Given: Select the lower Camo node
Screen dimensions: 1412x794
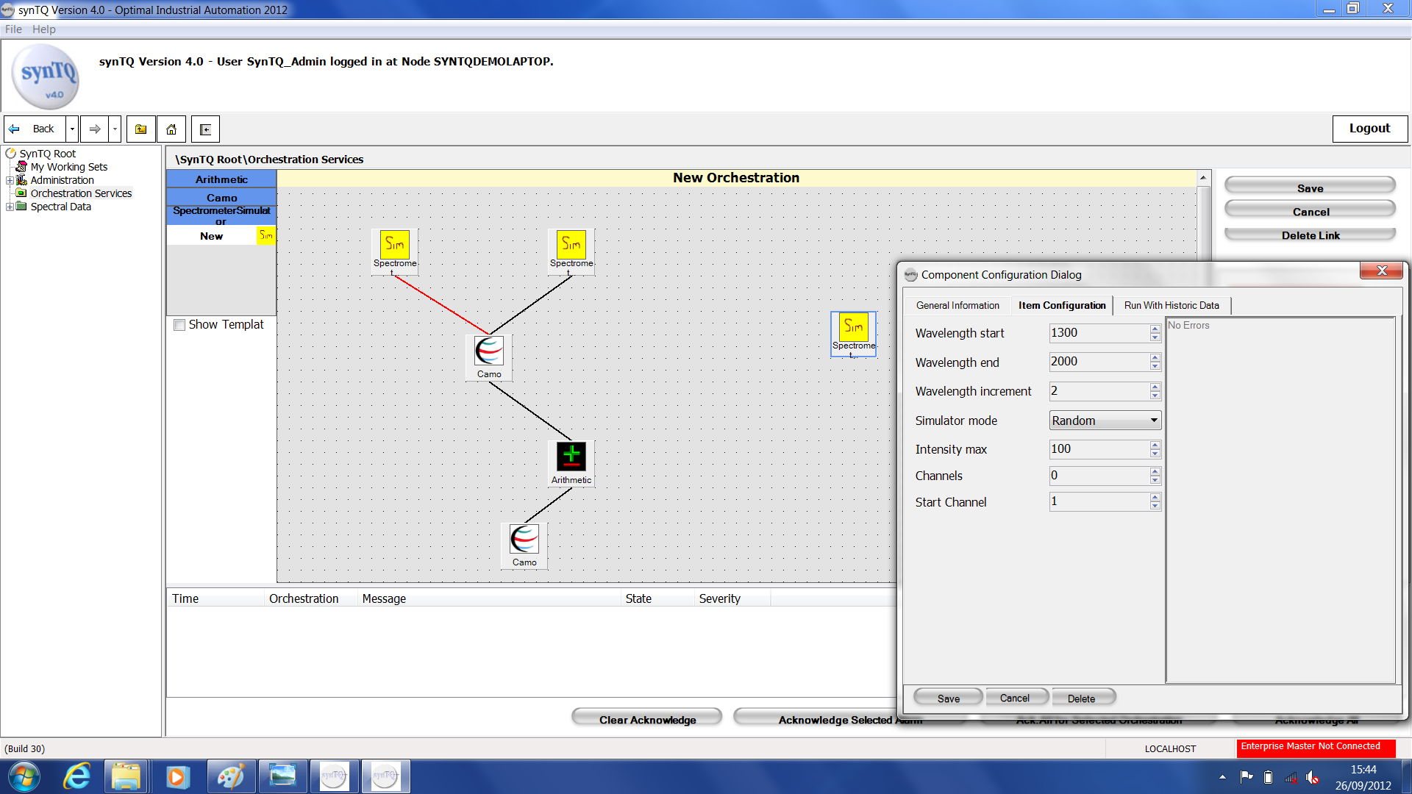Looking at the screenshot, I should [524, 546].
